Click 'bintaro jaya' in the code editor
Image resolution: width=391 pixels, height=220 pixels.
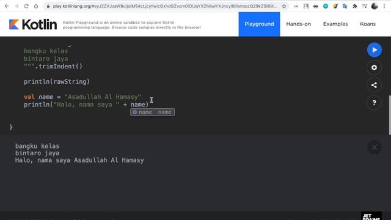click(x=46, y=59)
